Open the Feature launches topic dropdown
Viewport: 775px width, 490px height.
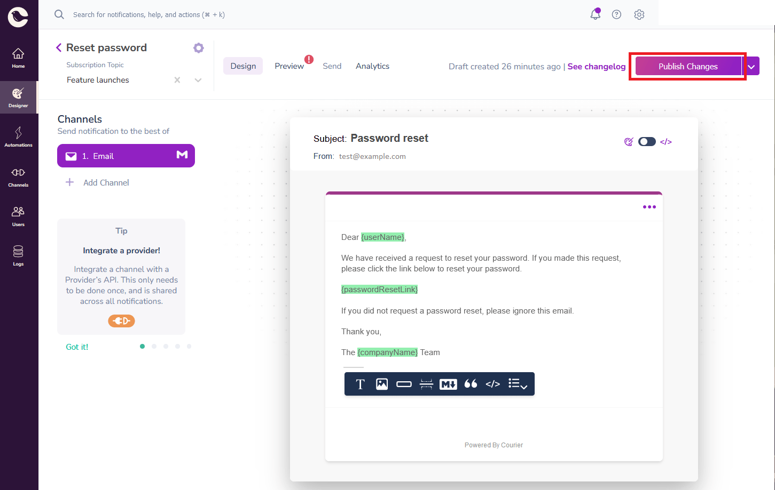[x=198, y=79]
